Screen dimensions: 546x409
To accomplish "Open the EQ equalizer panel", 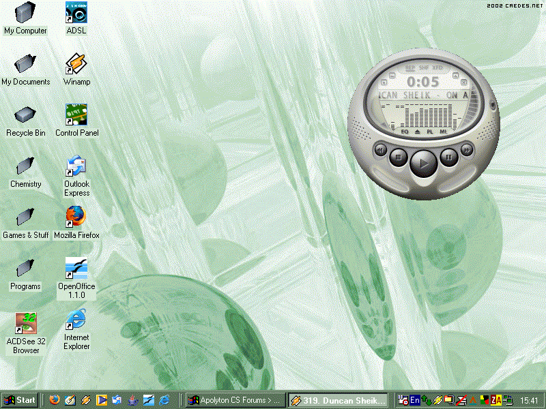I will (x=405, y=131).
